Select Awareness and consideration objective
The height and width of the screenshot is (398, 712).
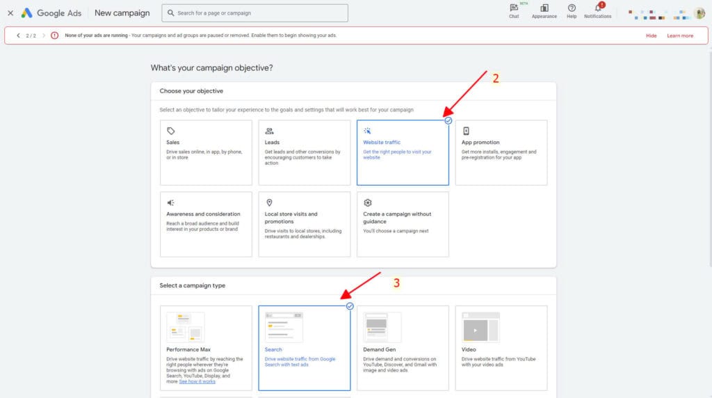(206, 224)
